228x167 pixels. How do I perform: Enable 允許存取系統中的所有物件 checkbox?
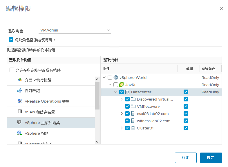click(12, 70)
